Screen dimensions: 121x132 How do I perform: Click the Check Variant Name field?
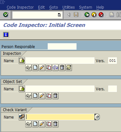[x=60, y=117]
